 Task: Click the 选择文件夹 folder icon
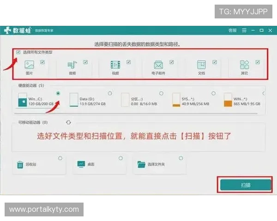tap(141, 164)
